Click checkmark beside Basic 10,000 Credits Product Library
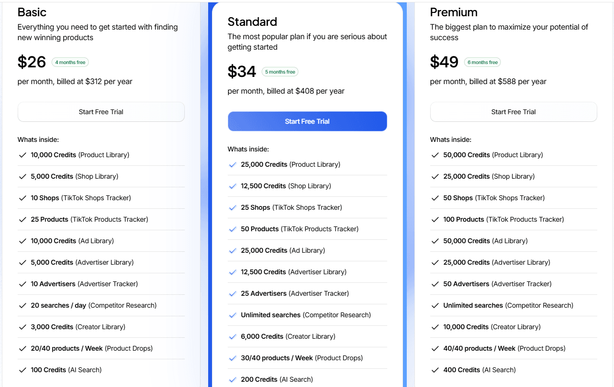The width and height of the screenshot is (614, 387). click(x=22, y=155)
